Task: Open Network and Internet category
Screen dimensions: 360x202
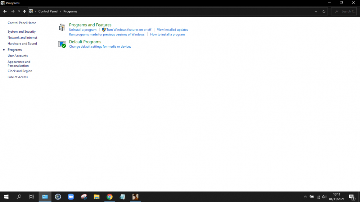Action: [22, 38]
